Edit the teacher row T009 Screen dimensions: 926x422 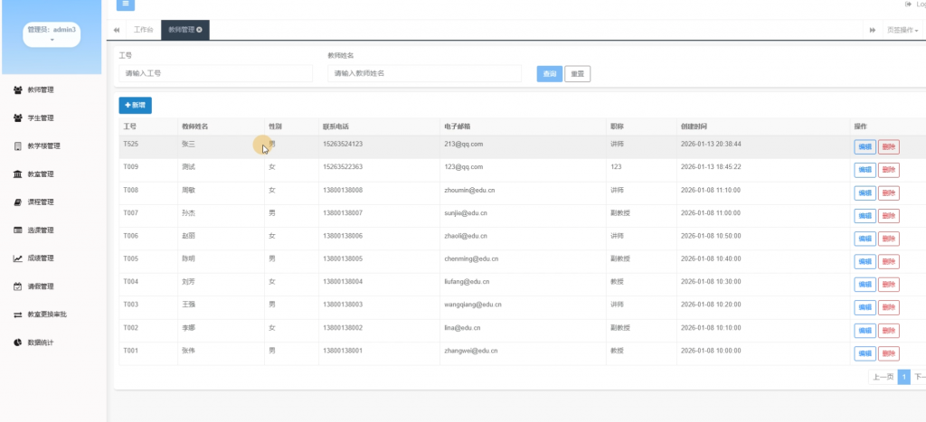click(x=865, y=170)
